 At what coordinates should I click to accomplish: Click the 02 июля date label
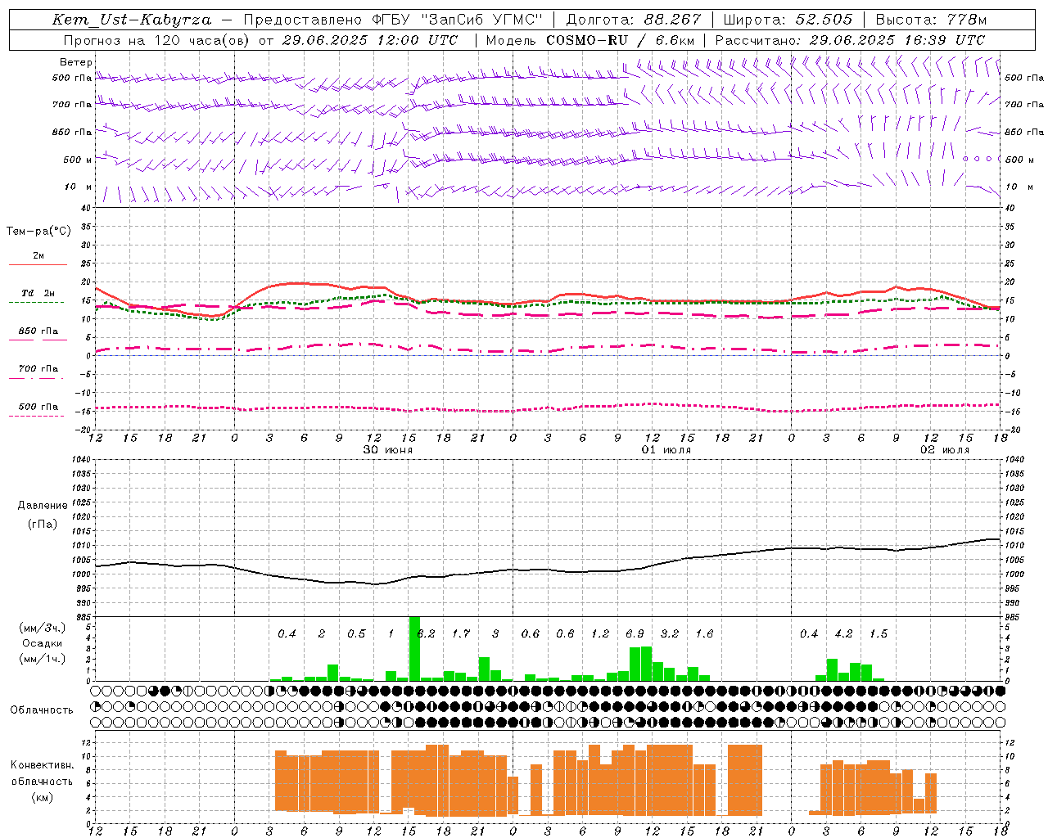[x=945, y=450]
